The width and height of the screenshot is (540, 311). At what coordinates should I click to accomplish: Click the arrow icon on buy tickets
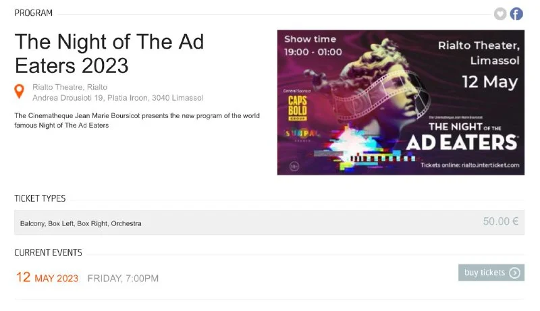[x=514, y=273]
